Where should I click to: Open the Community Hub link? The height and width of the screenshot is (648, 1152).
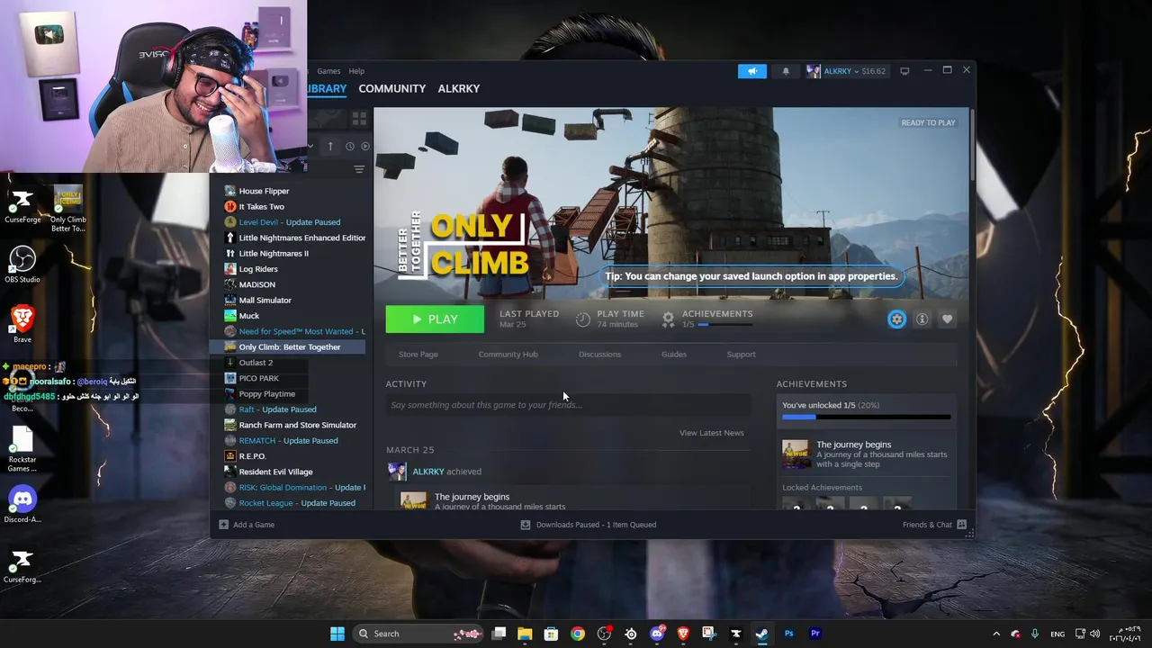pos(508,355)
